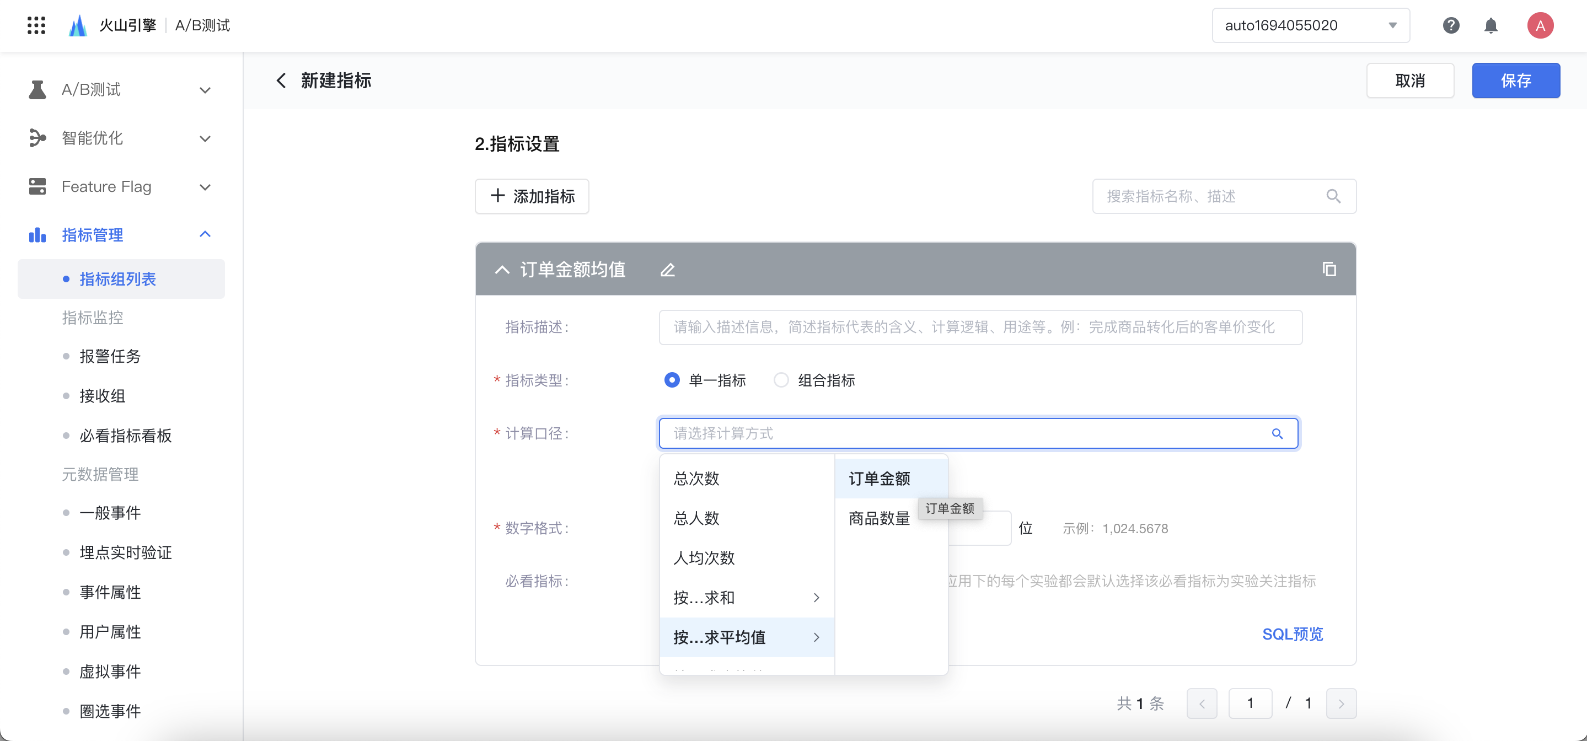Click the 添加指标 button
1587x741 pixels.
pos(532,196)
